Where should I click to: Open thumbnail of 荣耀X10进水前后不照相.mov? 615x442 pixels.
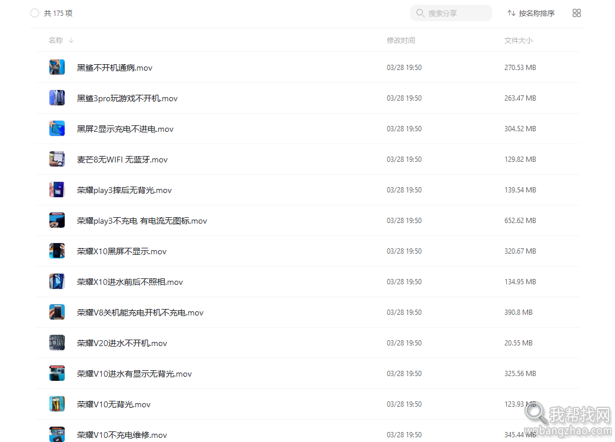pyautogui.click(x=57, y=281)
